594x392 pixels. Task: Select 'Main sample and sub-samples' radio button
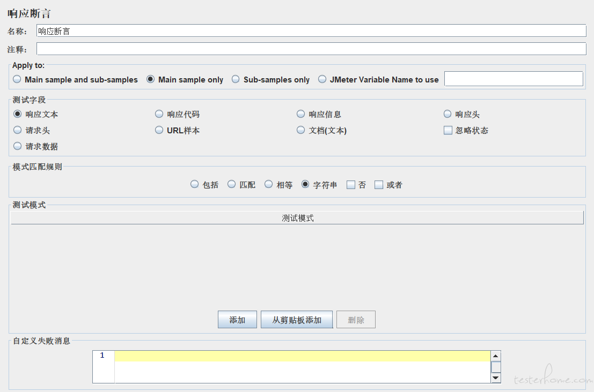[17, 79]
